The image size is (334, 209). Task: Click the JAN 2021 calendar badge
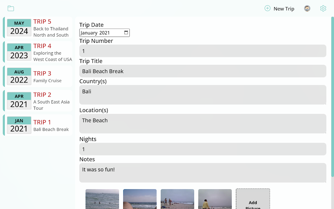pyautogui.click(x=19, y=125)
